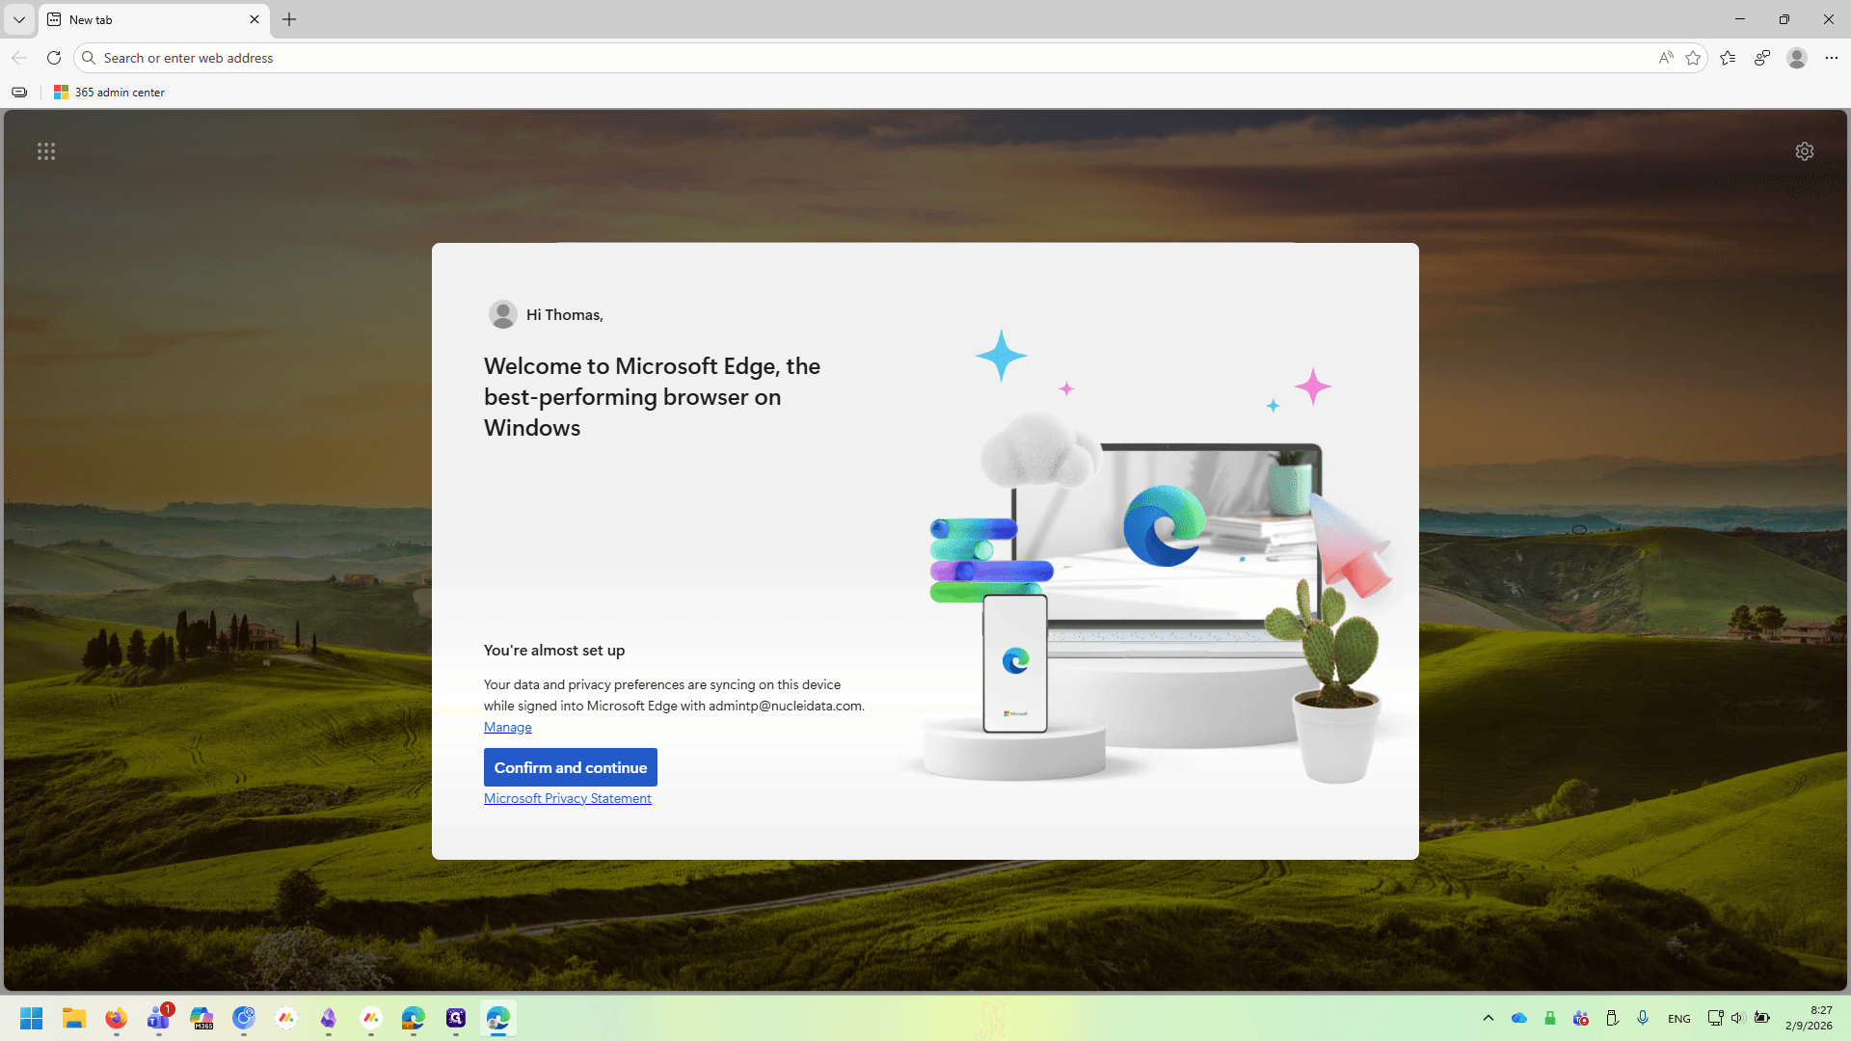Select the New tab tab
Image resolution: width=1851 pixels, height=1041 pixels.
[x=154, y=19]
